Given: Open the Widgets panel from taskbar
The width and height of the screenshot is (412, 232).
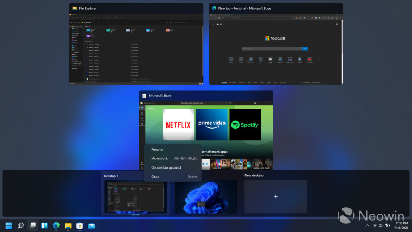Looking at the screenshot, I should pyautogui.click(x=44, y=225).
